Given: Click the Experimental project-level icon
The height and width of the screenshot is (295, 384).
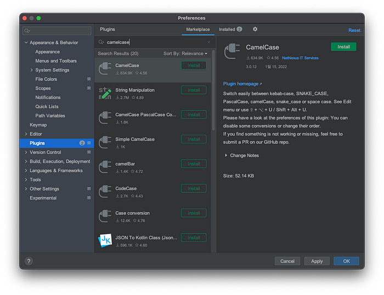Looking at the screenshot, I should 89,198.
